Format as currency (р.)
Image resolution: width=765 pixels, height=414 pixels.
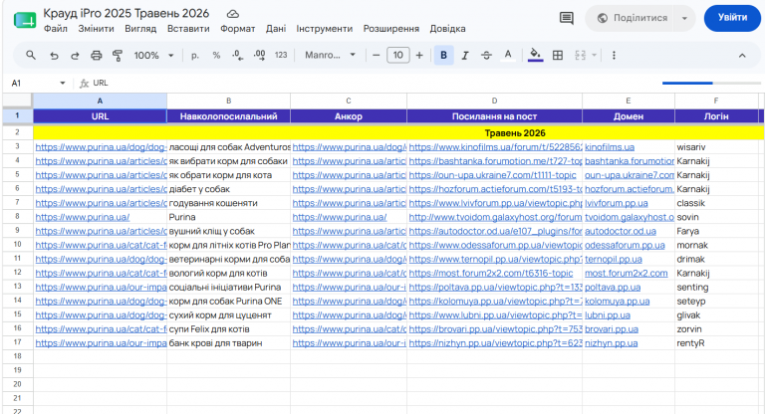tap(194, 56)
